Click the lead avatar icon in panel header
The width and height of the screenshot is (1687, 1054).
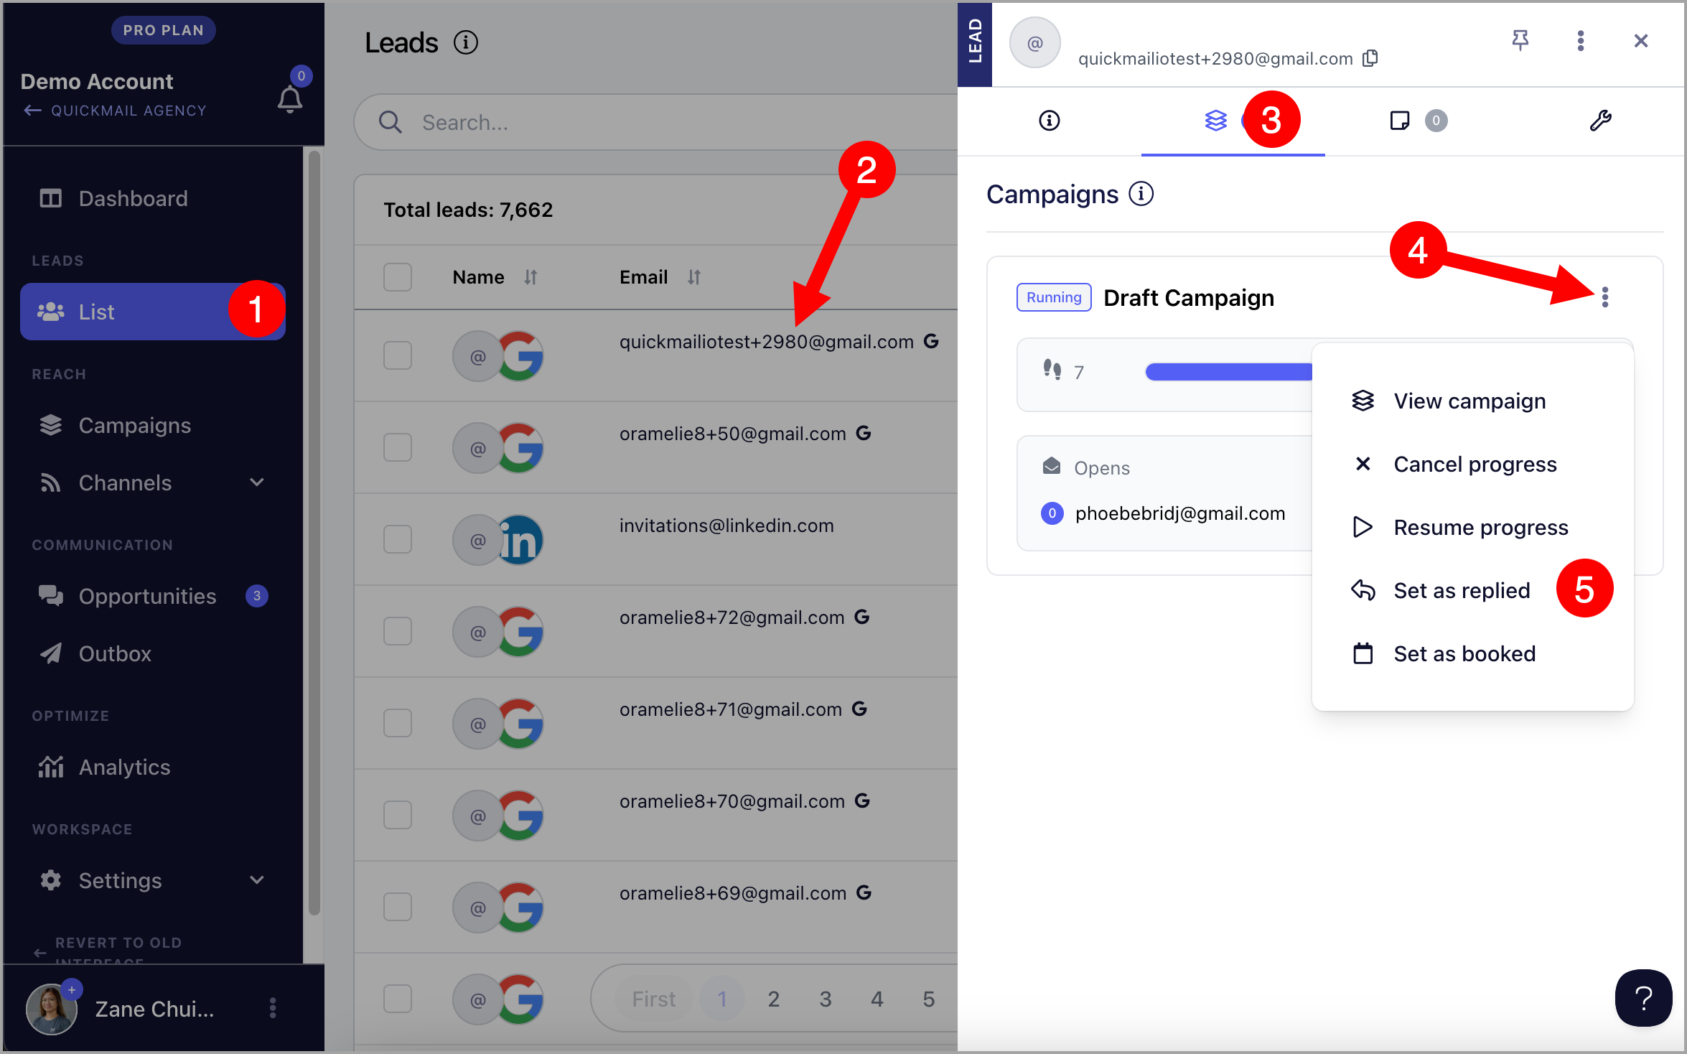[1035, 43]
